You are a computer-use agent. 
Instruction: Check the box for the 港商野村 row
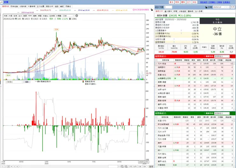[x=156, y=67]
